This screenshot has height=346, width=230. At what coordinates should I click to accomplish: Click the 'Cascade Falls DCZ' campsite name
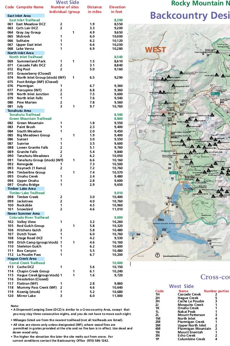(31, 65)
